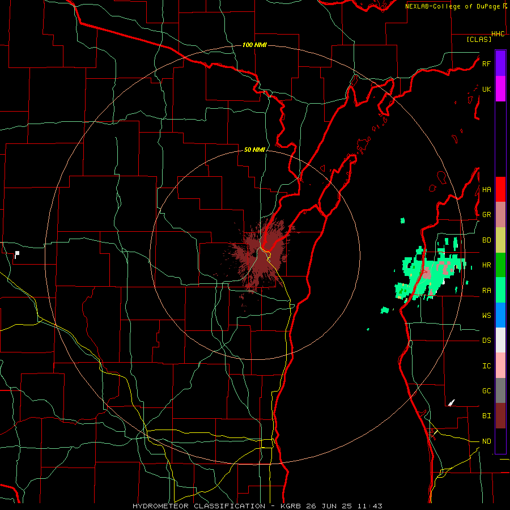Click the 50 NMI range ring label
Viewport: 510px width, 510px height.
click(254, 150)
